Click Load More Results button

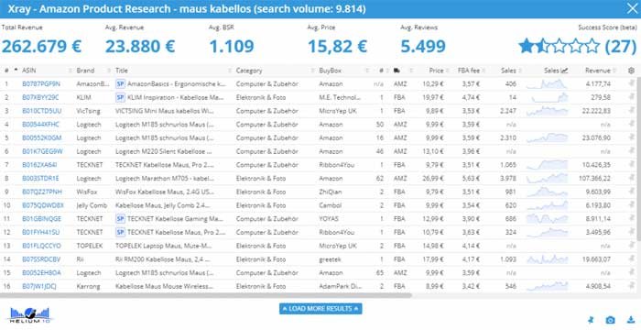tap(320, 308)
